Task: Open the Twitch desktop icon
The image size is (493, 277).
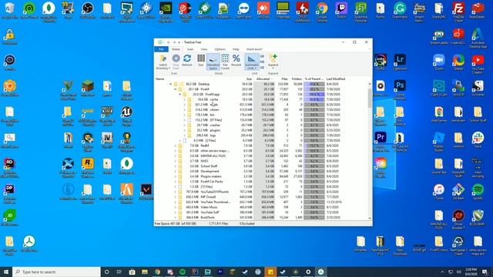Action: [341, 10]
